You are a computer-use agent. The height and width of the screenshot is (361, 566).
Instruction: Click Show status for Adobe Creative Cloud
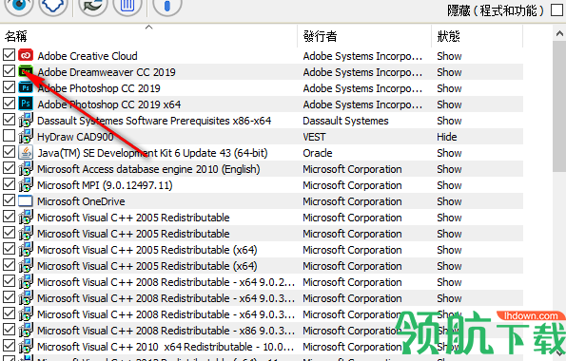[449, 56]
